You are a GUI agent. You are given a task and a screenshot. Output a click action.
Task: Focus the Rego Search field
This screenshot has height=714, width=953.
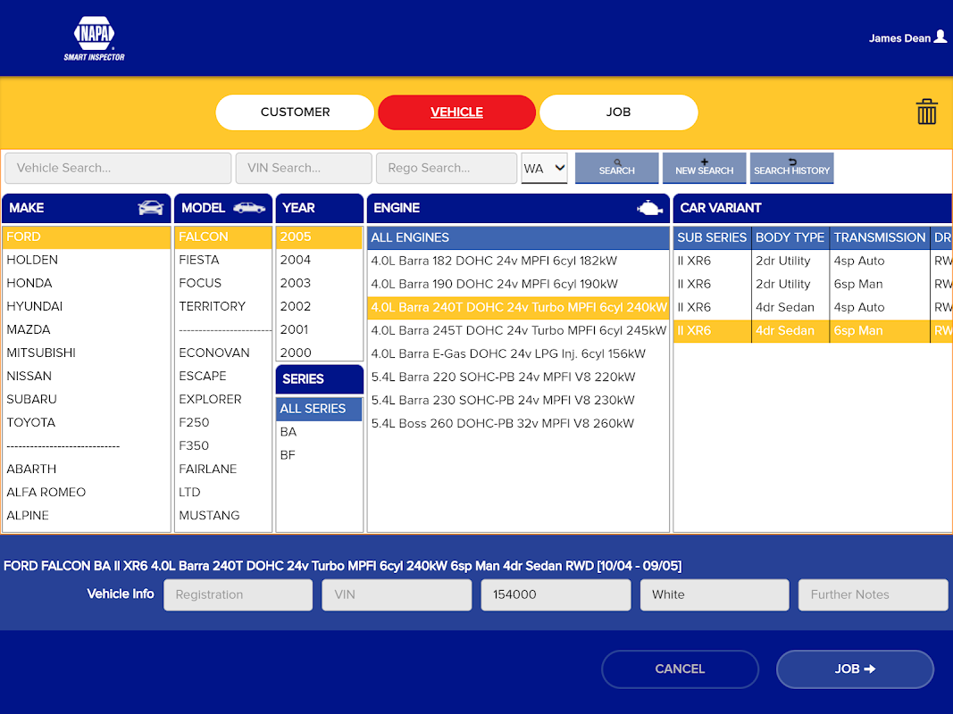point(446,168)
